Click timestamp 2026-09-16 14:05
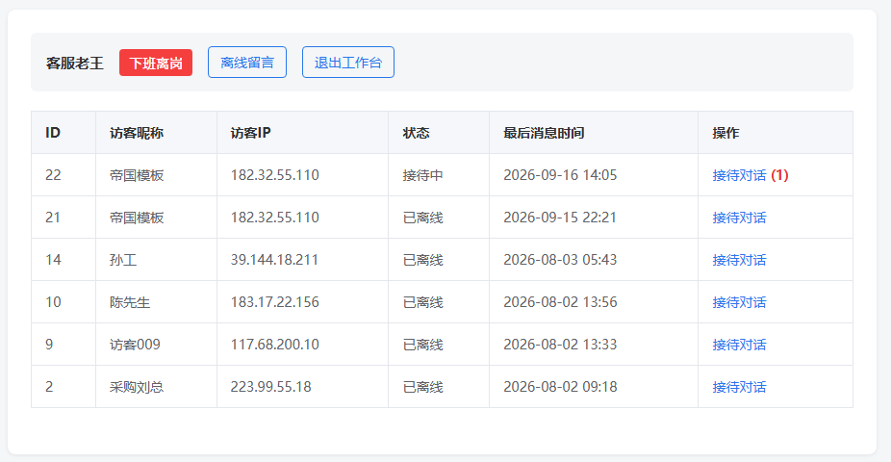The width and height of the screenshot is (891, 462). pyautogui.click(x=560, y=175)
